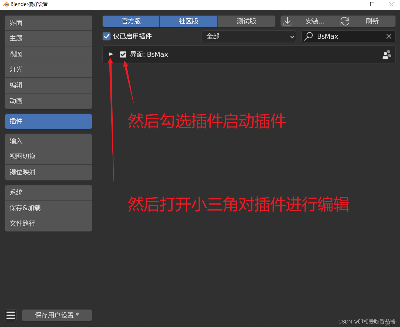Uncheck the BsMax add-on enable checkbox

click(x=123, y=55)
